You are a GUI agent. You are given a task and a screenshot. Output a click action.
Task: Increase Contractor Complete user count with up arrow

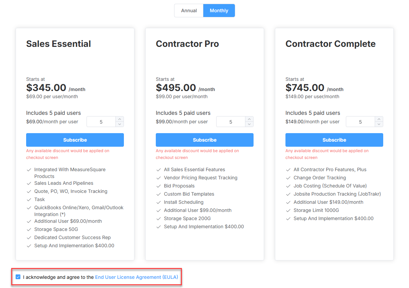point(379,119)
